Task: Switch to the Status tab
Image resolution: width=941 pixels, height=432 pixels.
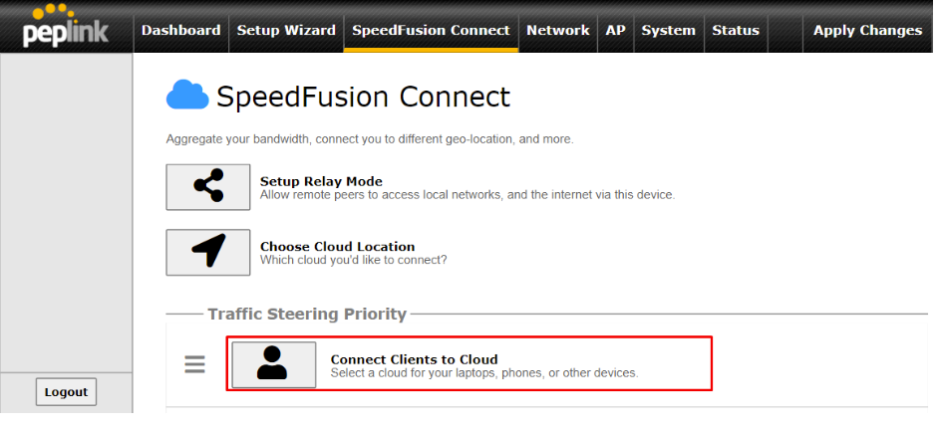Action: tap(736, 30)
